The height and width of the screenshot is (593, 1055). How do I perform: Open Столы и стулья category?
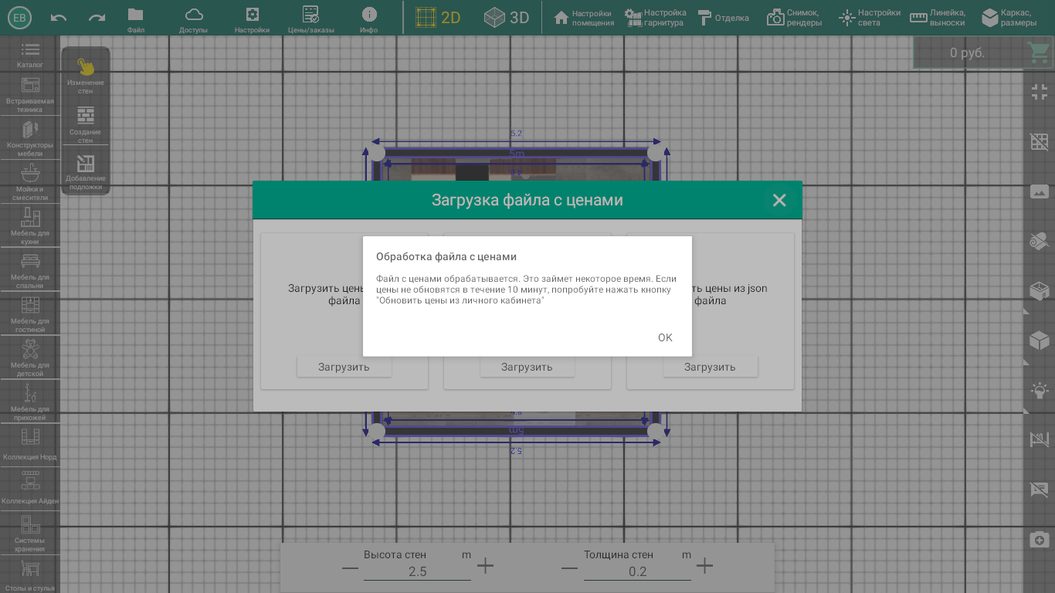(x=30, y=576)
